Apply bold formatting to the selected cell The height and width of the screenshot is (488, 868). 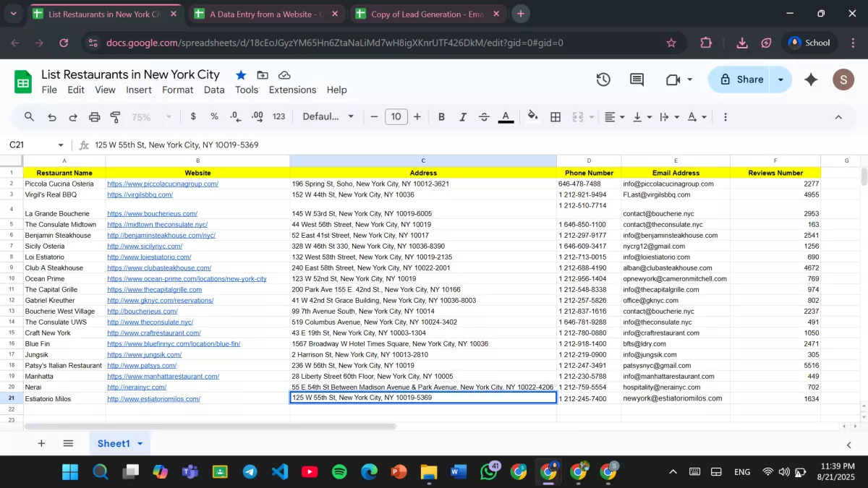click(x=441, y=116)
